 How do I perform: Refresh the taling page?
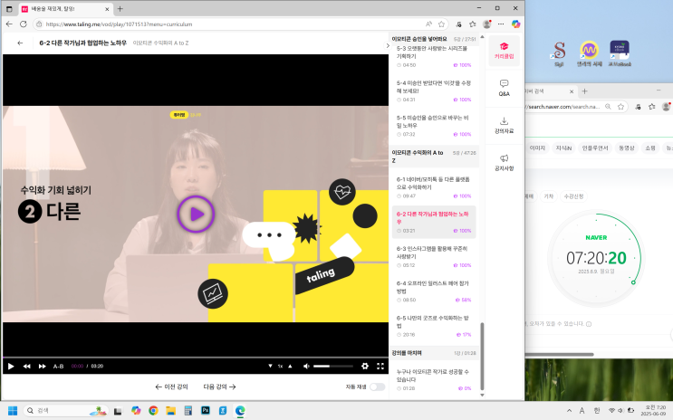coord(24,24)
